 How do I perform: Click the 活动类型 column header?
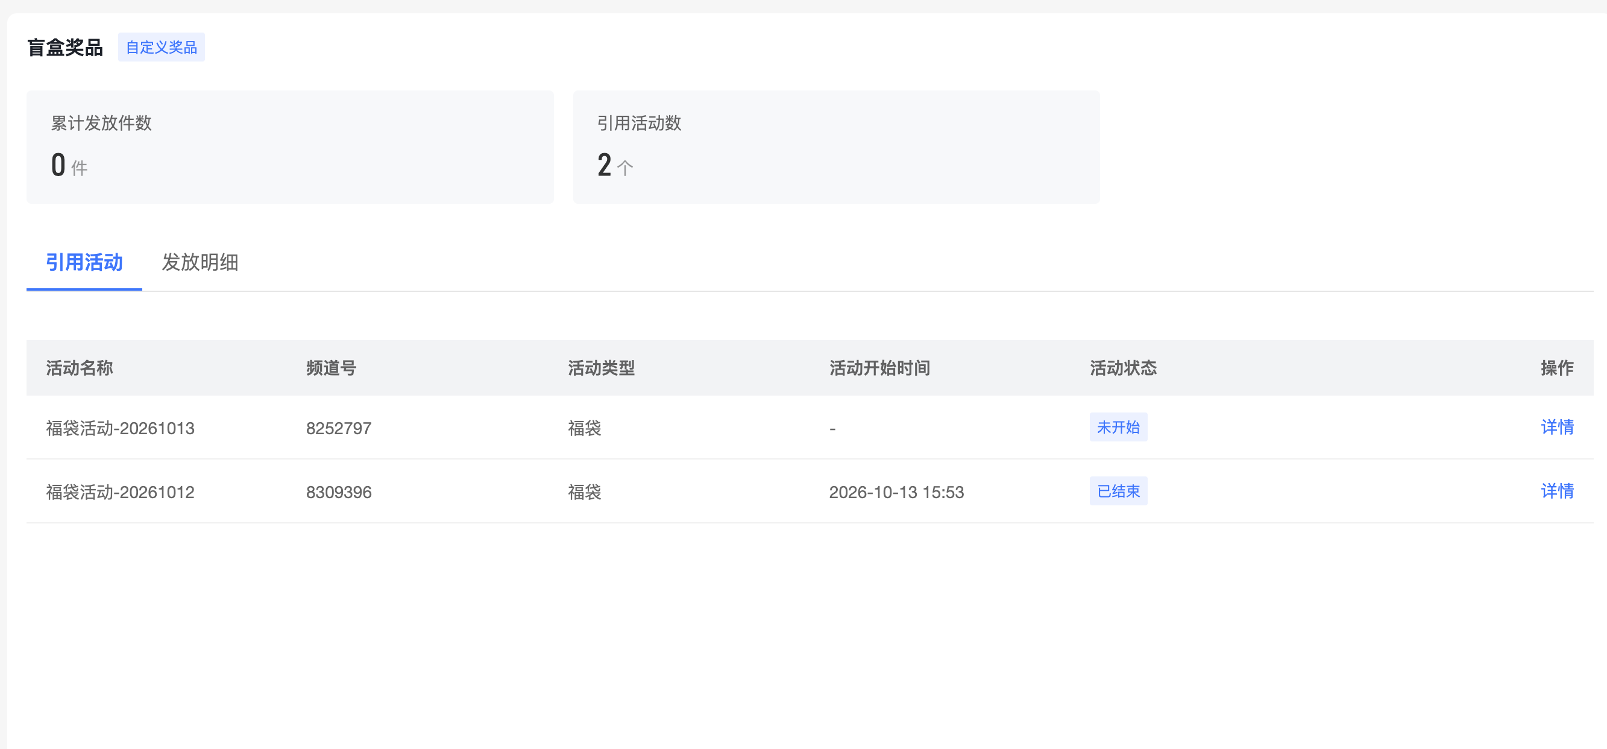[602, 368]
